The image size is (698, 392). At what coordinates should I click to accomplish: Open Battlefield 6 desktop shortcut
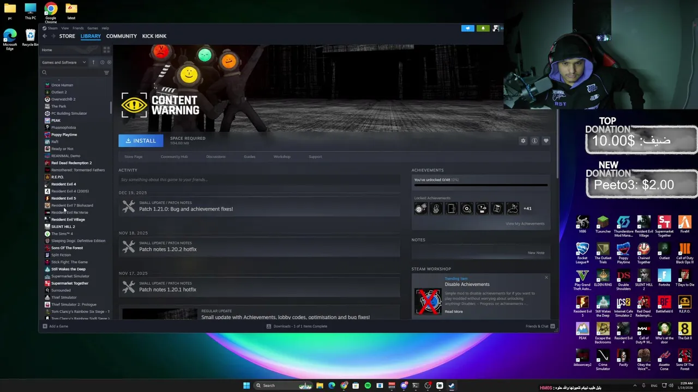(x=664, y=305)
